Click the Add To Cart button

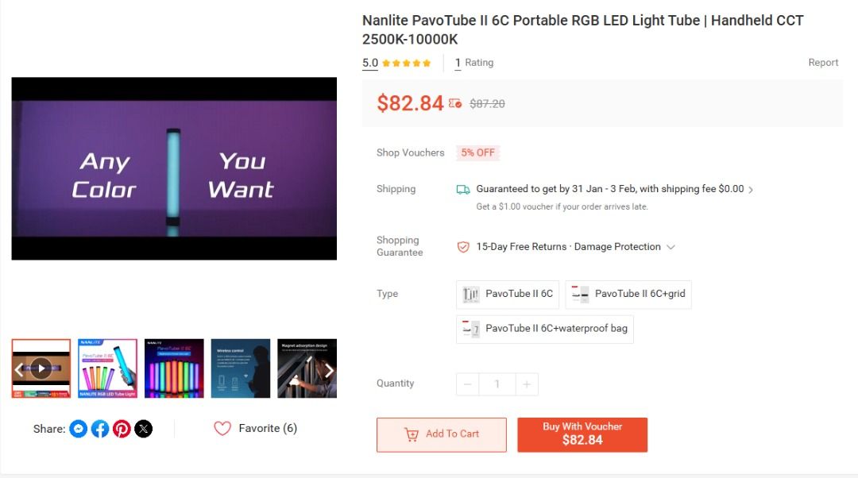tap(441, 434)
